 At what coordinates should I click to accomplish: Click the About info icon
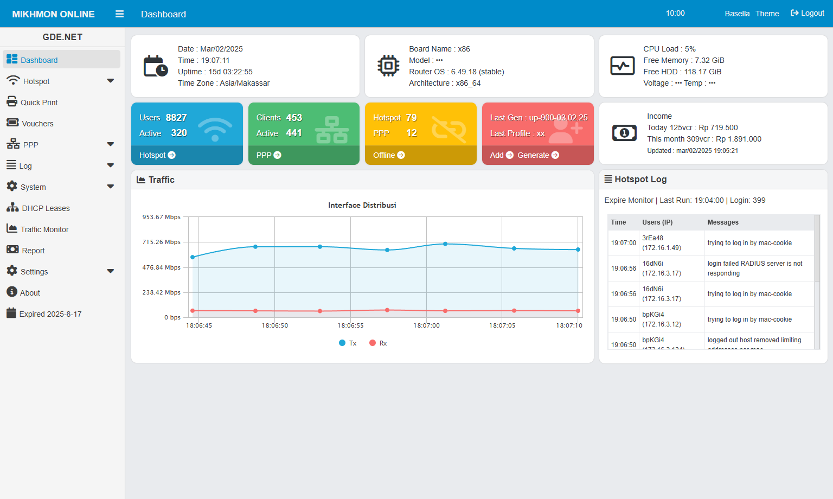12,292
